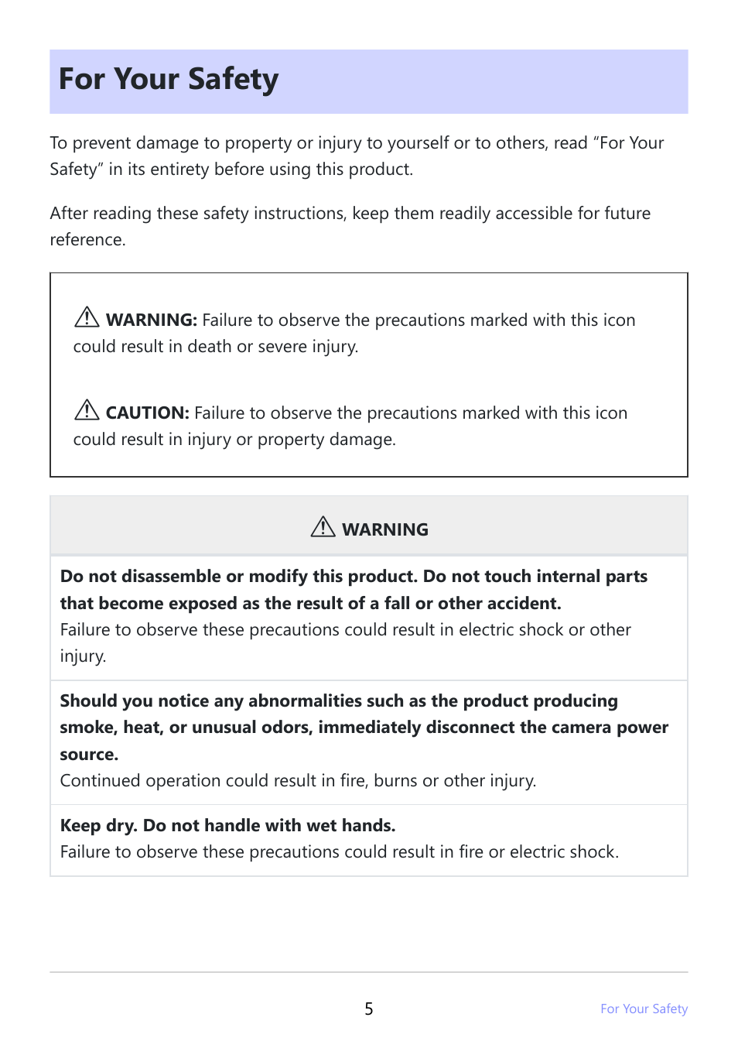Click the 'could result in death or severe injury' text
This screenshot has width=738, height=1048.
pyautogui.click(x=216, y=347)
